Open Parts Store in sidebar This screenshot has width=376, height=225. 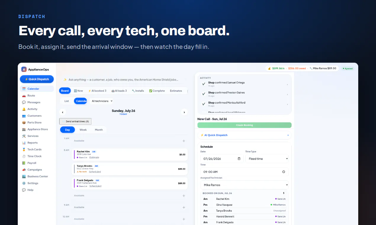(x=37, y=123)
